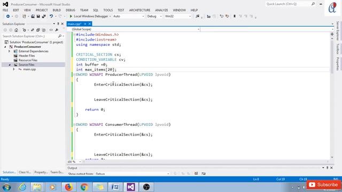Click the Visual Studio taskbar icon
The height and width of the screenshot is (192, 342).
click(130, 187)
